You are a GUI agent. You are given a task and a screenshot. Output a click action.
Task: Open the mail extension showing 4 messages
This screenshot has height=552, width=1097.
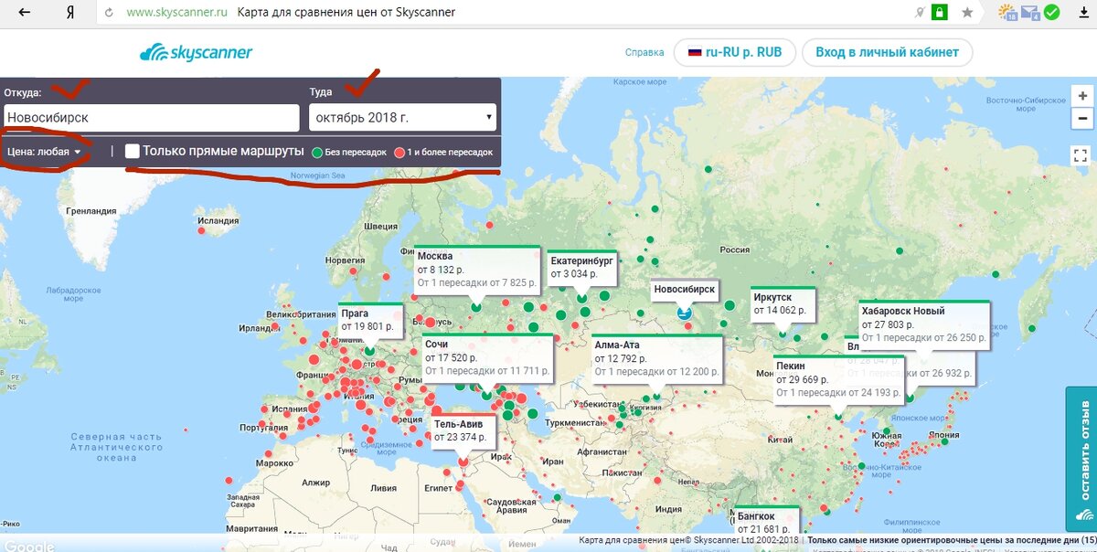click(1030, 13)
